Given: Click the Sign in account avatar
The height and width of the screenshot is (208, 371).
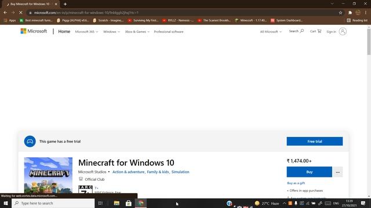Looking at the screenshot, I should tap(343, 31).
